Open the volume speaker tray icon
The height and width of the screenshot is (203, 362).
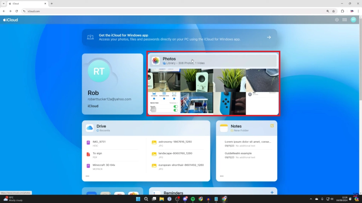332,199
